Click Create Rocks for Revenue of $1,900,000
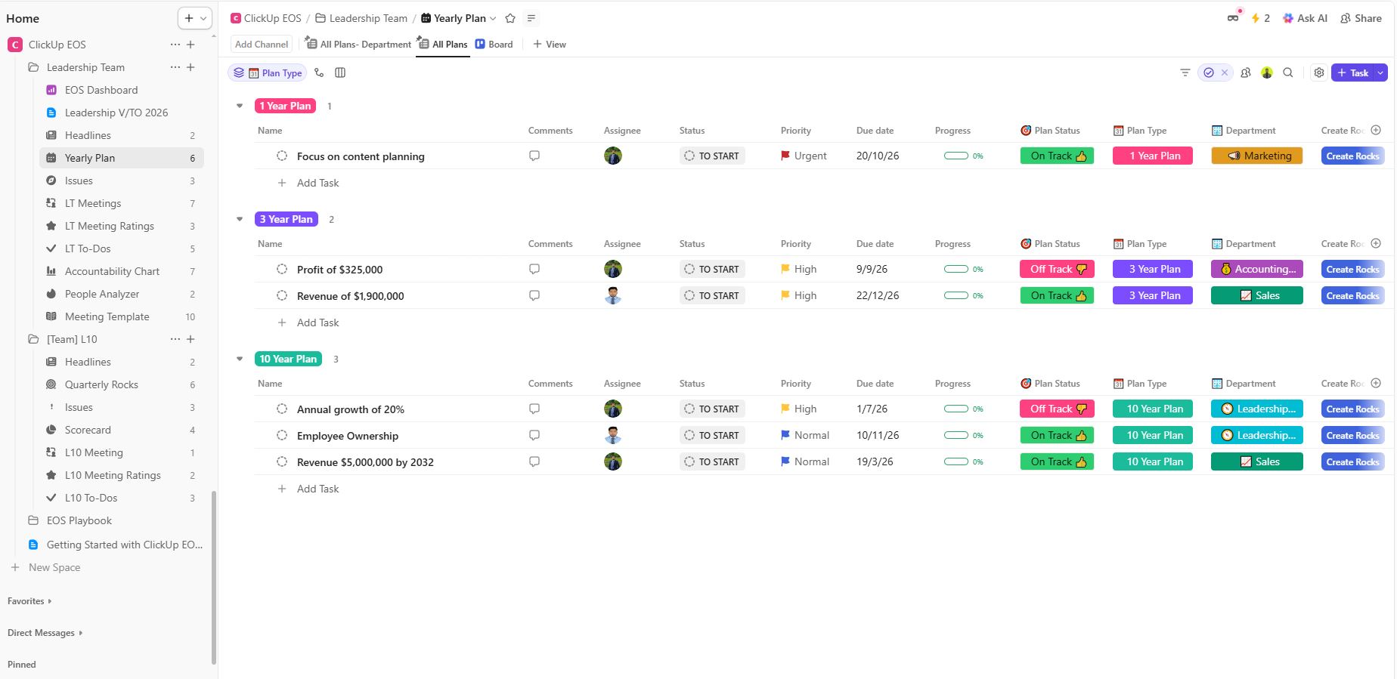This screenshot has width=1397, height=679. [1352, 295]
